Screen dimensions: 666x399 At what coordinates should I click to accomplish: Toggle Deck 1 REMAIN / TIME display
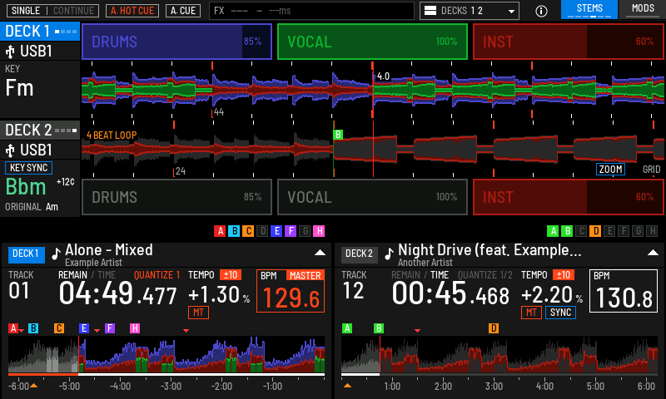point(87,275)
